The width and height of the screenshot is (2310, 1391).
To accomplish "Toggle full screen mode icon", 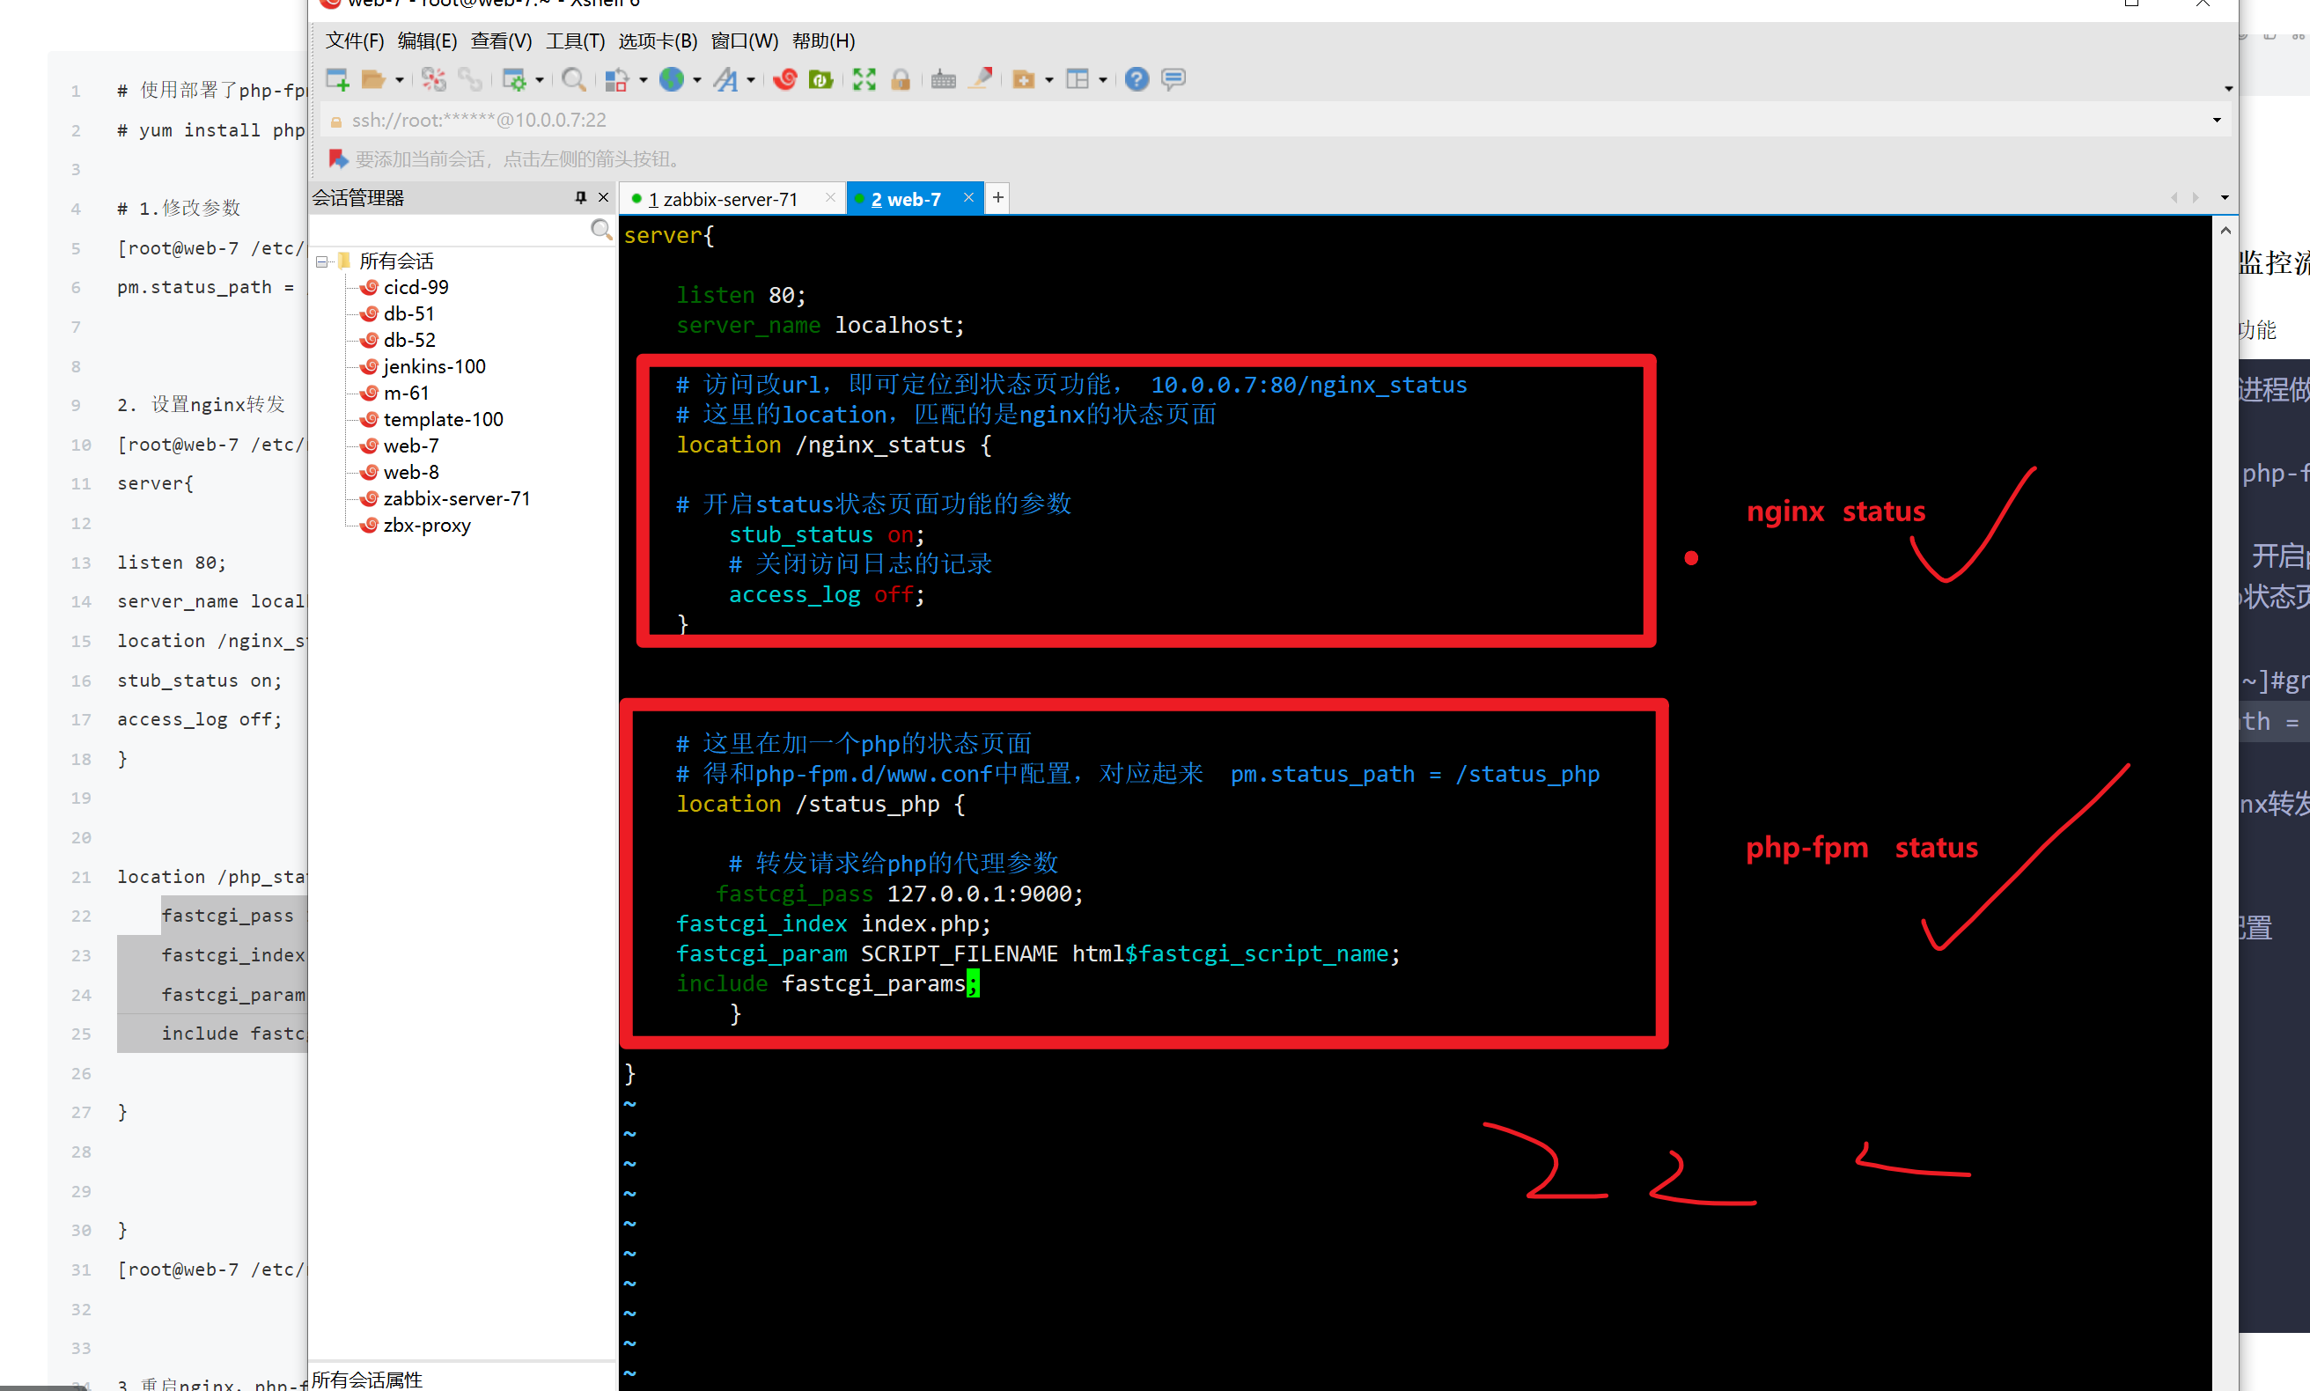I will click(x=864, y=79).
